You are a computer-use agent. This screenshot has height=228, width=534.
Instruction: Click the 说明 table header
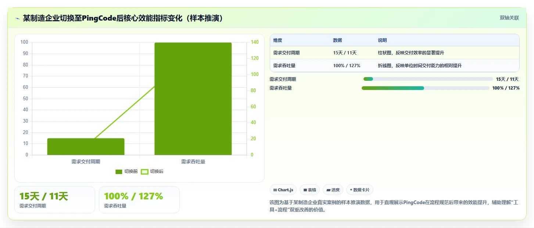[x=382, y=40]
